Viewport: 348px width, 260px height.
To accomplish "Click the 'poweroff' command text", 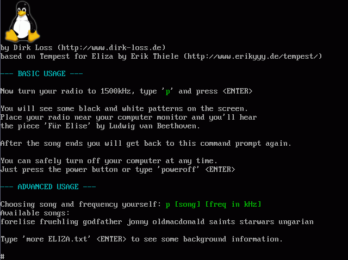I will [x=178, y=170].
